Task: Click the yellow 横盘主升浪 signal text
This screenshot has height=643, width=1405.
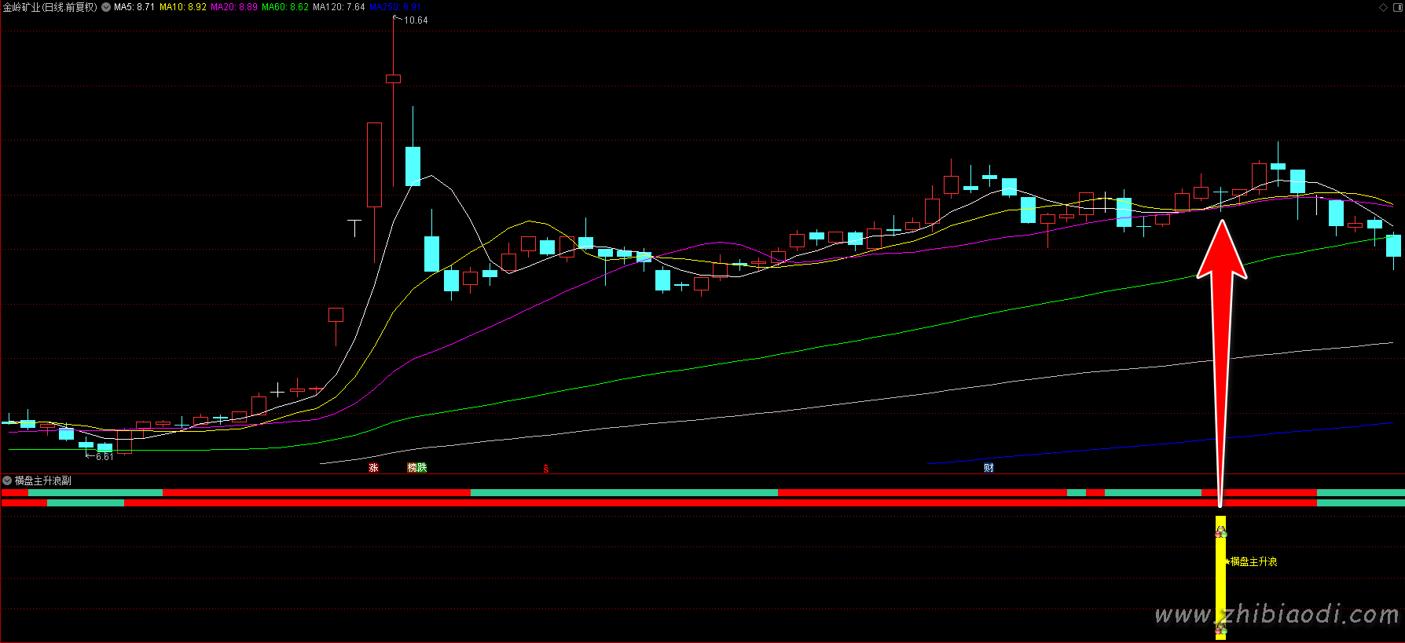Action: (1253, 561)
